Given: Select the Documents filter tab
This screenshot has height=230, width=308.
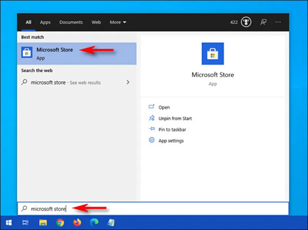Looking at the screenshot, I should pos(71,22).
